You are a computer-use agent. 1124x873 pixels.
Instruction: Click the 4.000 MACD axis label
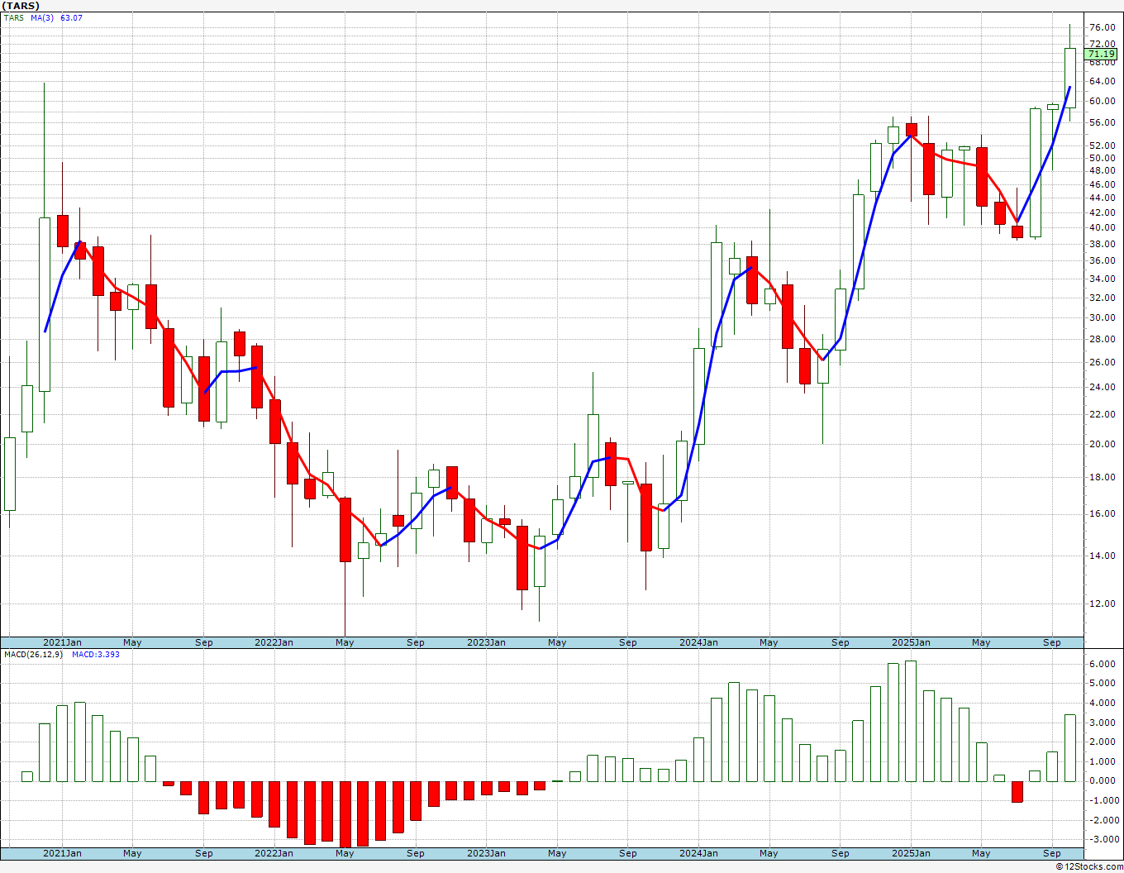coord(1103,703)
